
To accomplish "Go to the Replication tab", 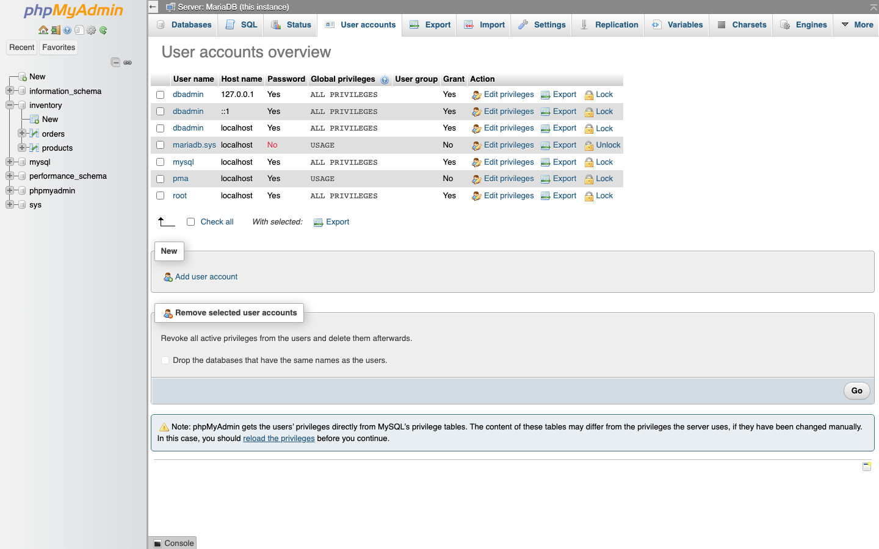I will tap(609, 25).
